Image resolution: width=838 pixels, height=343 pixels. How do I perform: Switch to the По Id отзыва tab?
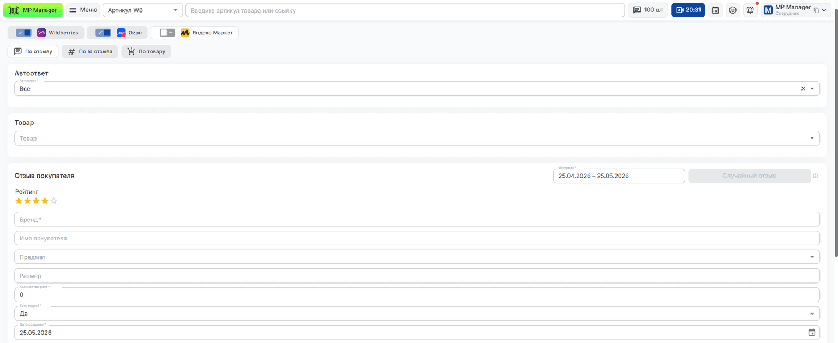90,51
